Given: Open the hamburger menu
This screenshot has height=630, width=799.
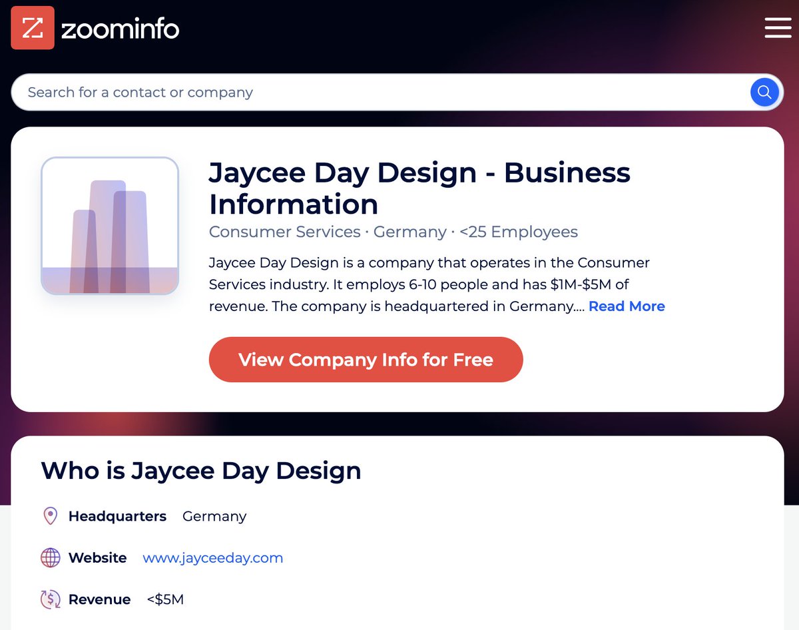Looking at the screenshot, I should tap(778, 27).
